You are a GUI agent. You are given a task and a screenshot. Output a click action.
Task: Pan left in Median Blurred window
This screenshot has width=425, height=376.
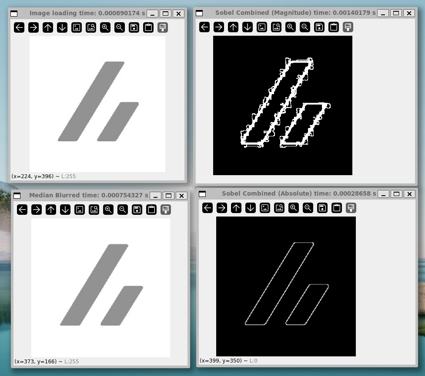(x=22, y=210)
